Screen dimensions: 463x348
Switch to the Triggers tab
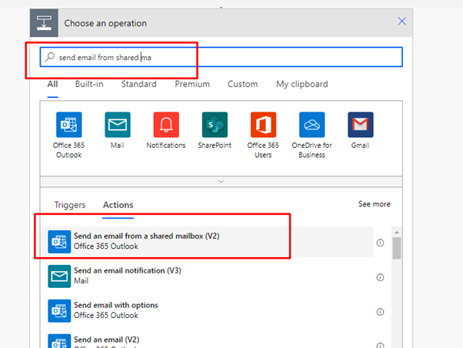[70, 205]
